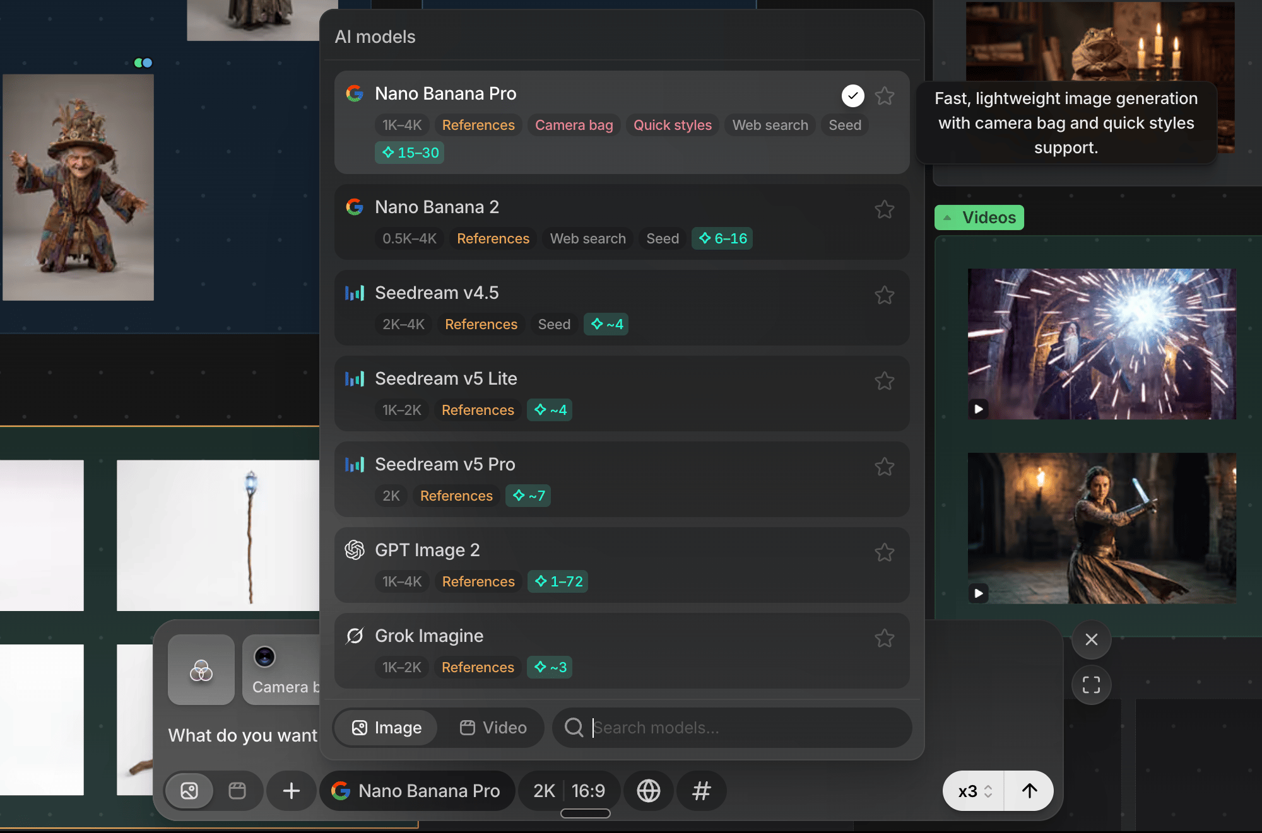This screenshot has height=833, width=1262.
Task: Choose the GPT Image 2 model
Action: coord(622,565)
